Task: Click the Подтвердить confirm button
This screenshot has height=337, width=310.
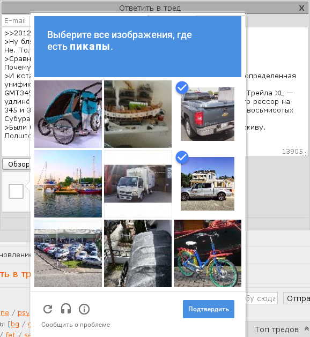Action: pos(209,309)
